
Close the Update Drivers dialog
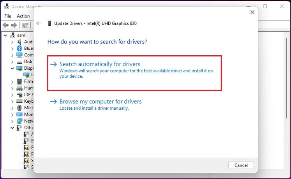pyautogui.click(x=252, y=12)
